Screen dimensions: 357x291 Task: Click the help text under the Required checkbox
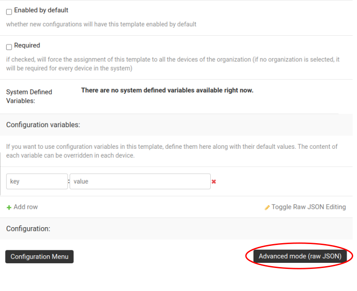click(x=173, y=64)
